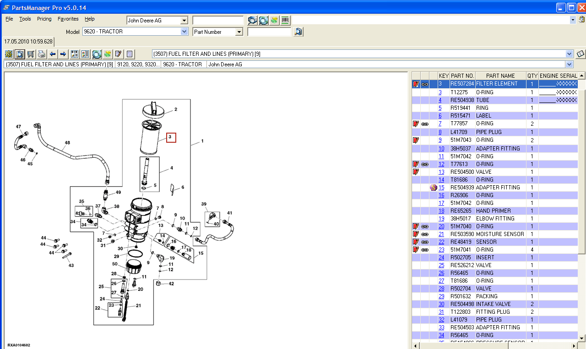Expand the Model 9620 - TRACTOR dropdown
This screenshot has height=349, width=586.
pos(184,32)
